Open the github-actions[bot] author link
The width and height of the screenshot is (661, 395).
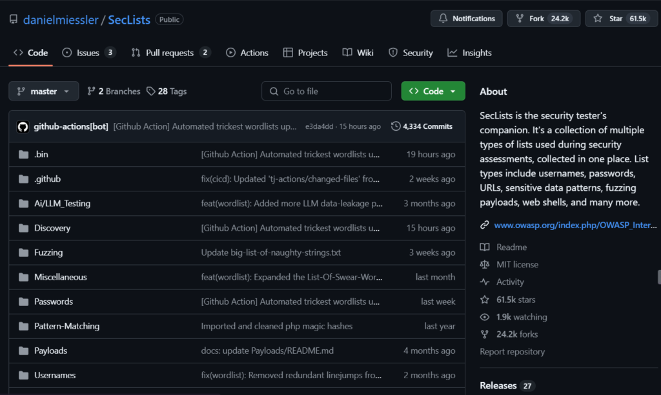click(x=71, y=126)
